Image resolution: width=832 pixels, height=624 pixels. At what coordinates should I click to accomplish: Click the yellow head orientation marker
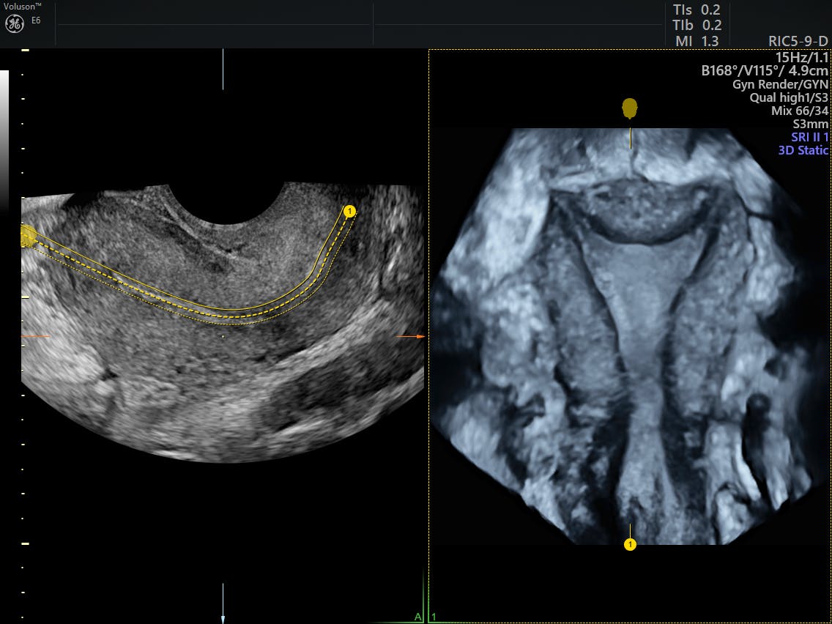point(630,108)
